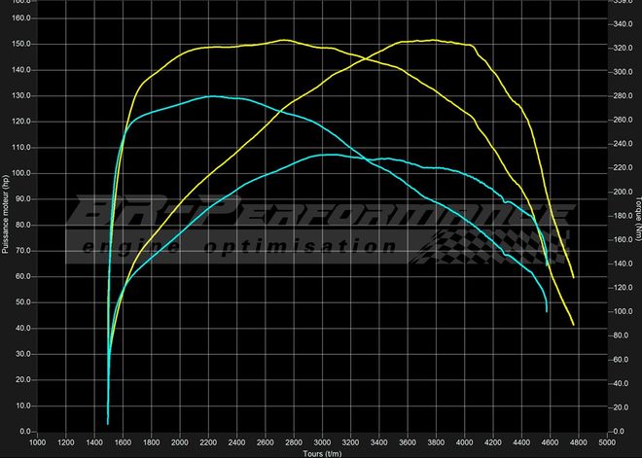Click the cyan curve's peak near 2200 rpm
The image size is (642, 458).
tap(212, 96)
